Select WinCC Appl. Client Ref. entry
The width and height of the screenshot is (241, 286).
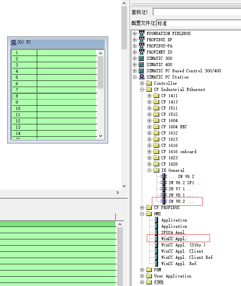(188, 257)
